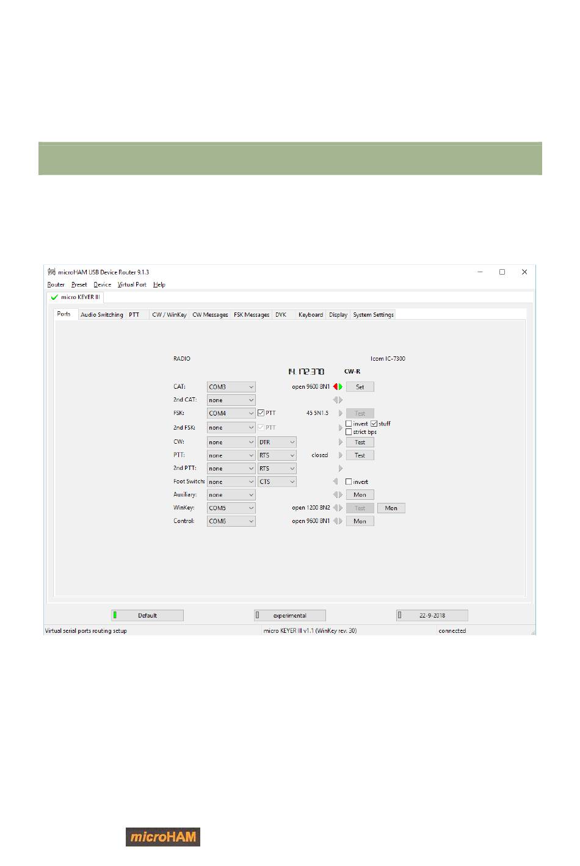Viewport: 580px width, 866px height.
Task: Click the CW Test button
Action: tap(360, 442)
